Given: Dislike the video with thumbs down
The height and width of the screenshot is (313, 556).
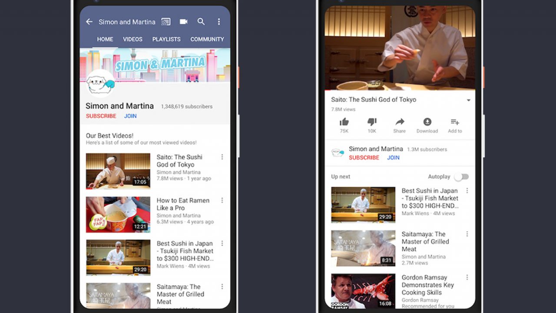Looking at the screenshot, I should click(372, 122).
